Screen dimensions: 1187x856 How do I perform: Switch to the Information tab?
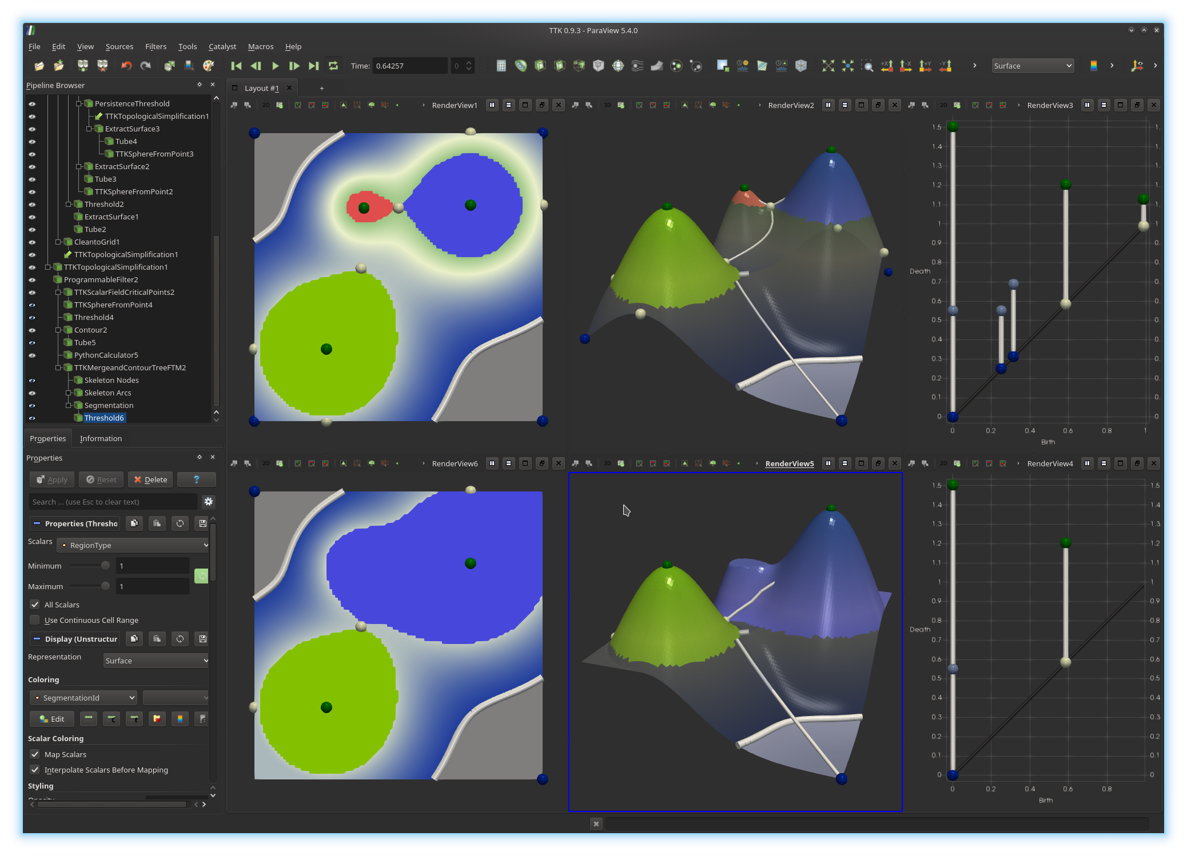pos(101,438)
